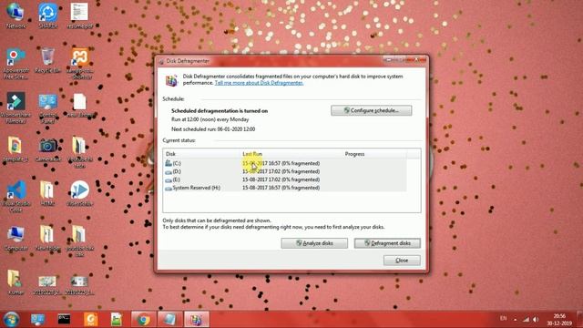Launch Wondershare Filmora9 from the desktop
This screenshot has width=583, height=328.
coord(15,108)
